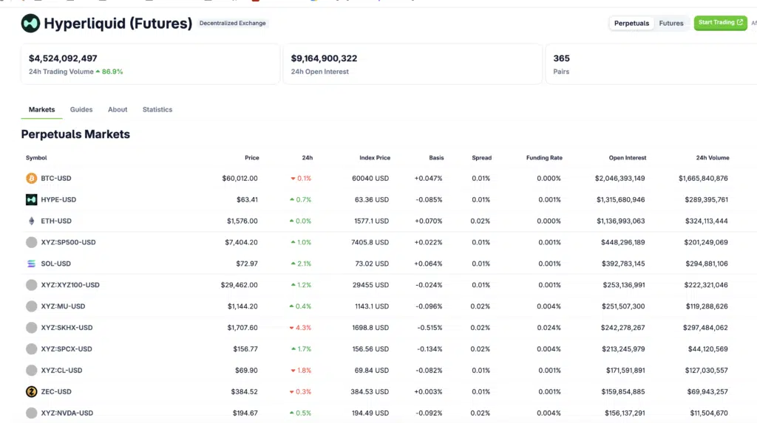Click the XYZ:CL-USD placeholder icon
This screenshot has height=423, width=757.
coord(31,371)
